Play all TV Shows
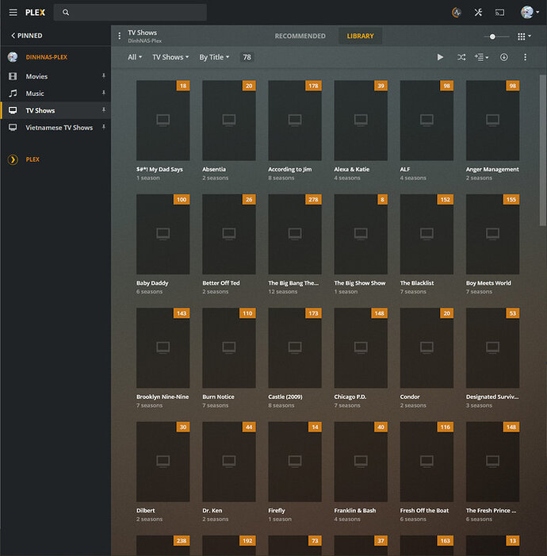 [x=441, y=57]
